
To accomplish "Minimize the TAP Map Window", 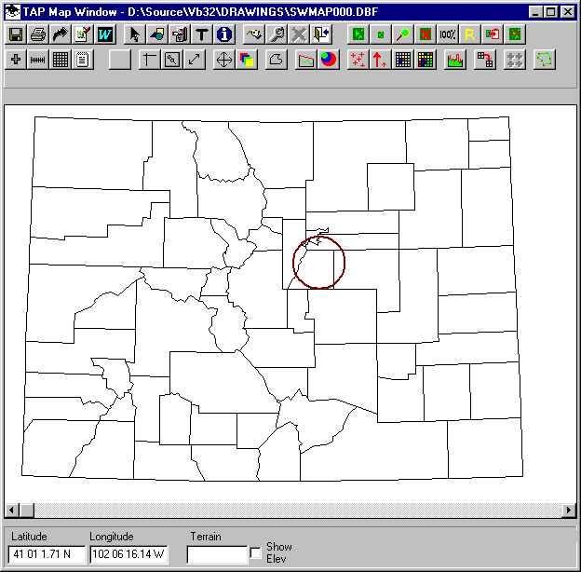I will [534, 12].
